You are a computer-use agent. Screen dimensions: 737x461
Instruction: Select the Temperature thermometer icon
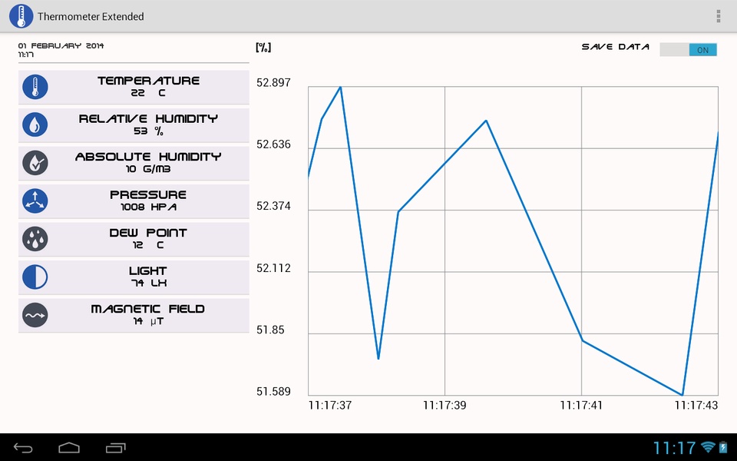click(x=35, y=87)
